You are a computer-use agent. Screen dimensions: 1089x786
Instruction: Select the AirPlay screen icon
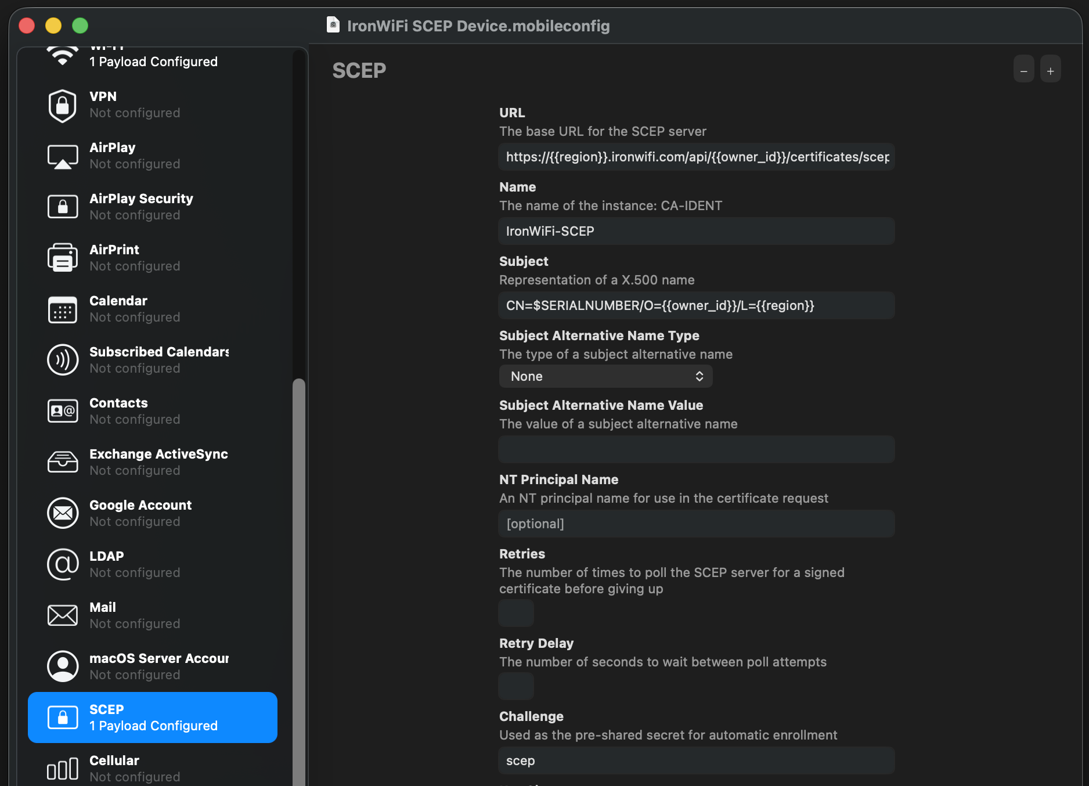tap(63, 156)
